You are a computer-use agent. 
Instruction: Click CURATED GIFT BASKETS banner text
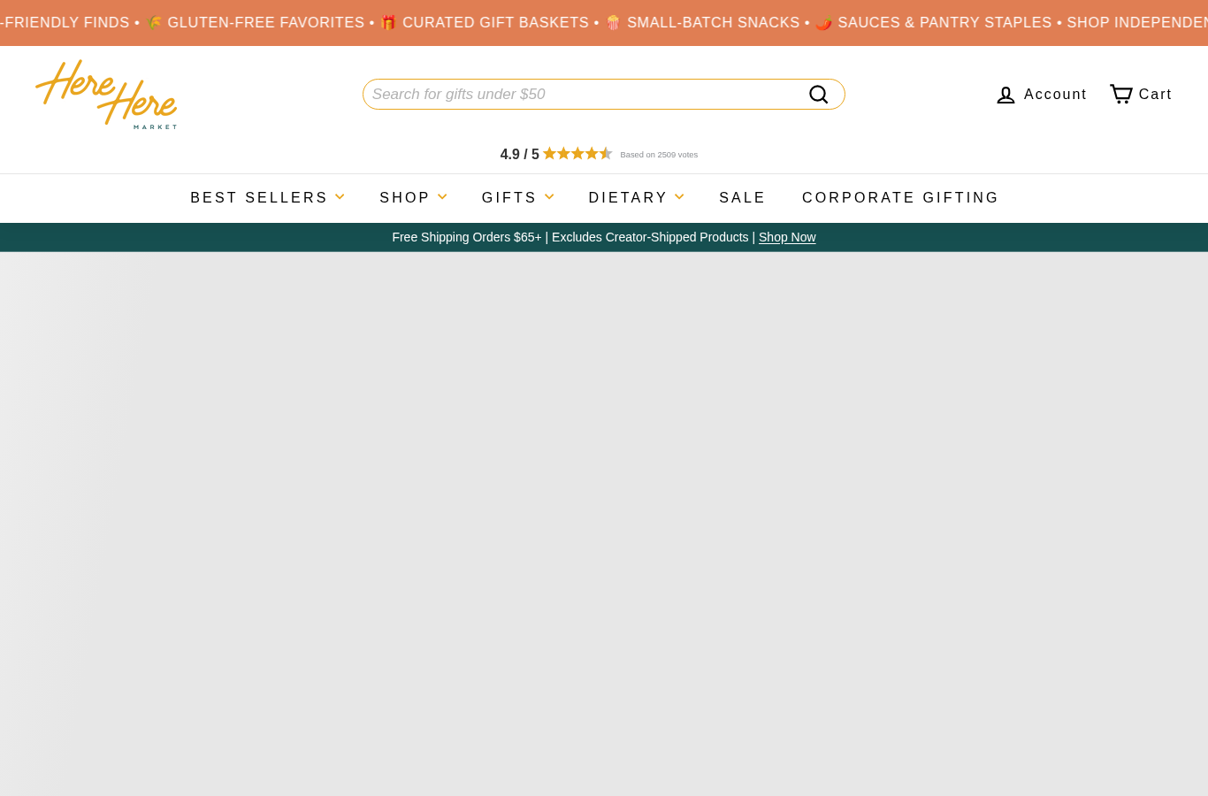click(495, 23)
